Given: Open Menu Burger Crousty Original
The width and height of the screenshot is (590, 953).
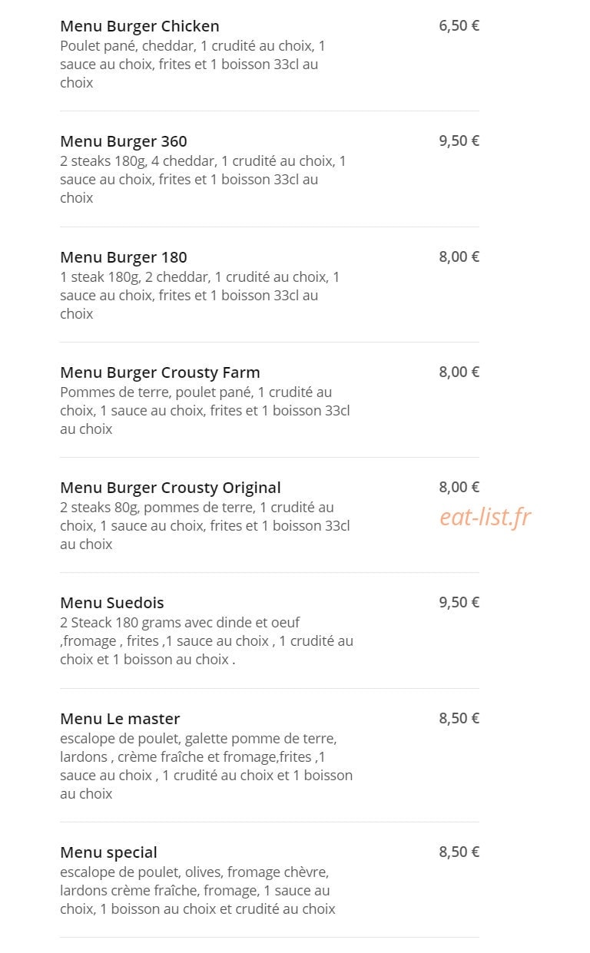Looking at the screenshot, I should coord(171,488).
